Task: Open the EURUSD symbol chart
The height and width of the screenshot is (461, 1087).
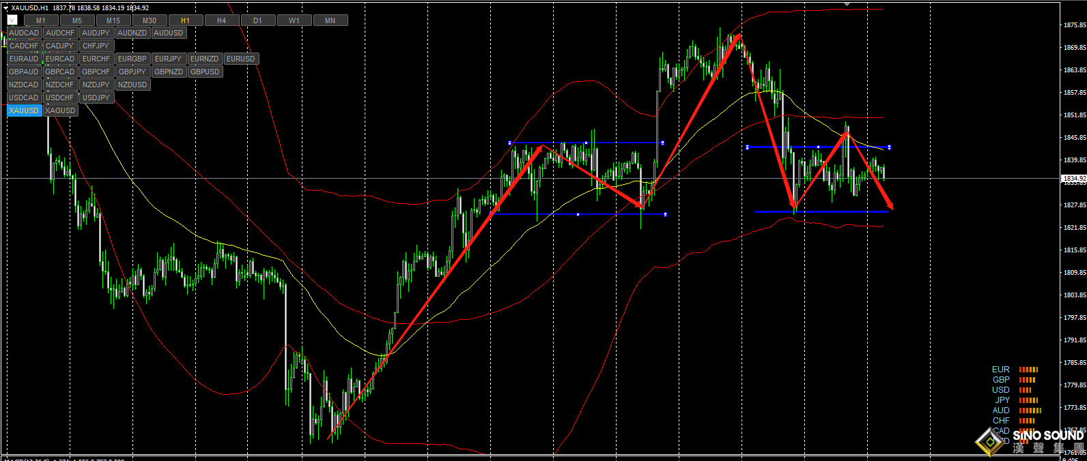Action: 240,59
